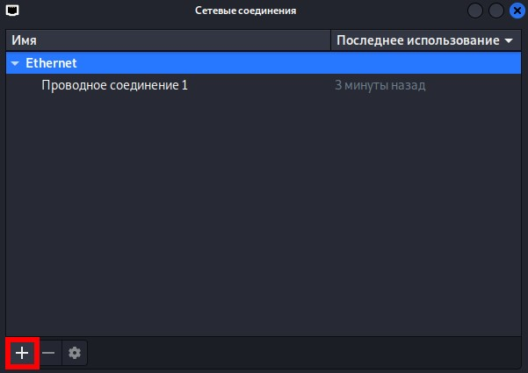
Task: Close the Сетевые соединения window
Action: (517, 11)
